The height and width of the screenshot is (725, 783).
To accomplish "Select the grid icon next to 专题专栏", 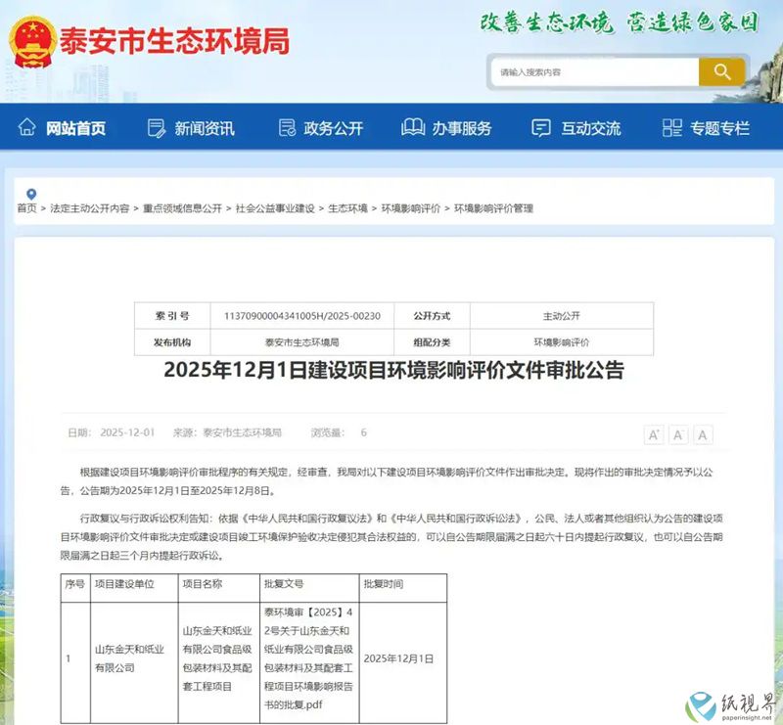I will click(671, 127).
